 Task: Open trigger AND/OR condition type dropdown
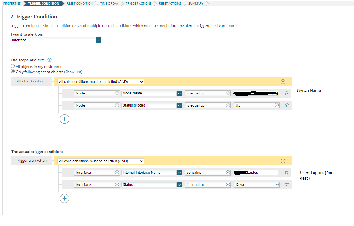coord(101,161)
